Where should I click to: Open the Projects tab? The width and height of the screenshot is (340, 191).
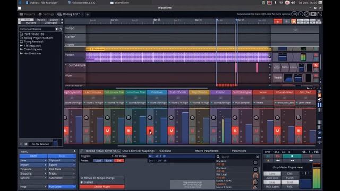pos(27,14)
